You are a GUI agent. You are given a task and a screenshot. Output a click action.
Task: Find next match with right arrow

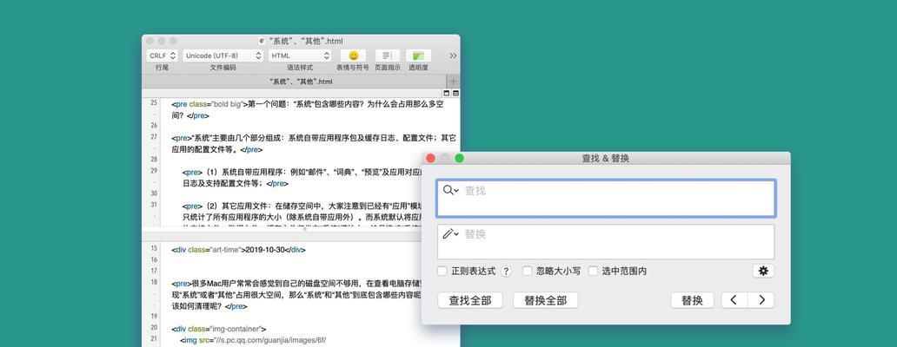(761, 300)
